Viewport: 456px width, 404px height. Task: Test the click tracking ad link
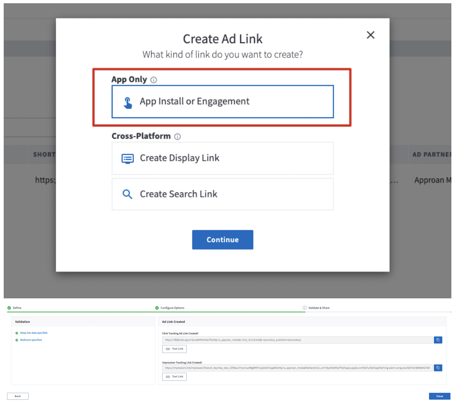[x=174, y=349]
